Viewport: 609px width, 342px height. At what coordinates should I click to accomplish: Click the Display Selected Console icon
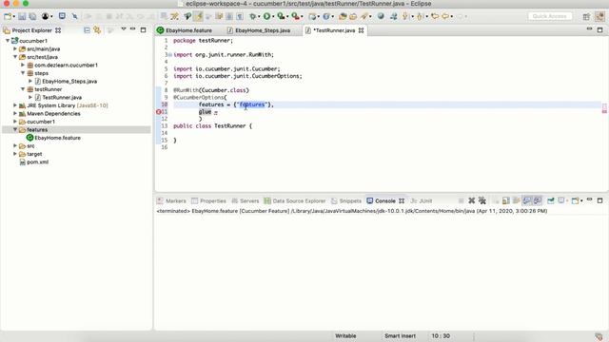click(561, 200)
